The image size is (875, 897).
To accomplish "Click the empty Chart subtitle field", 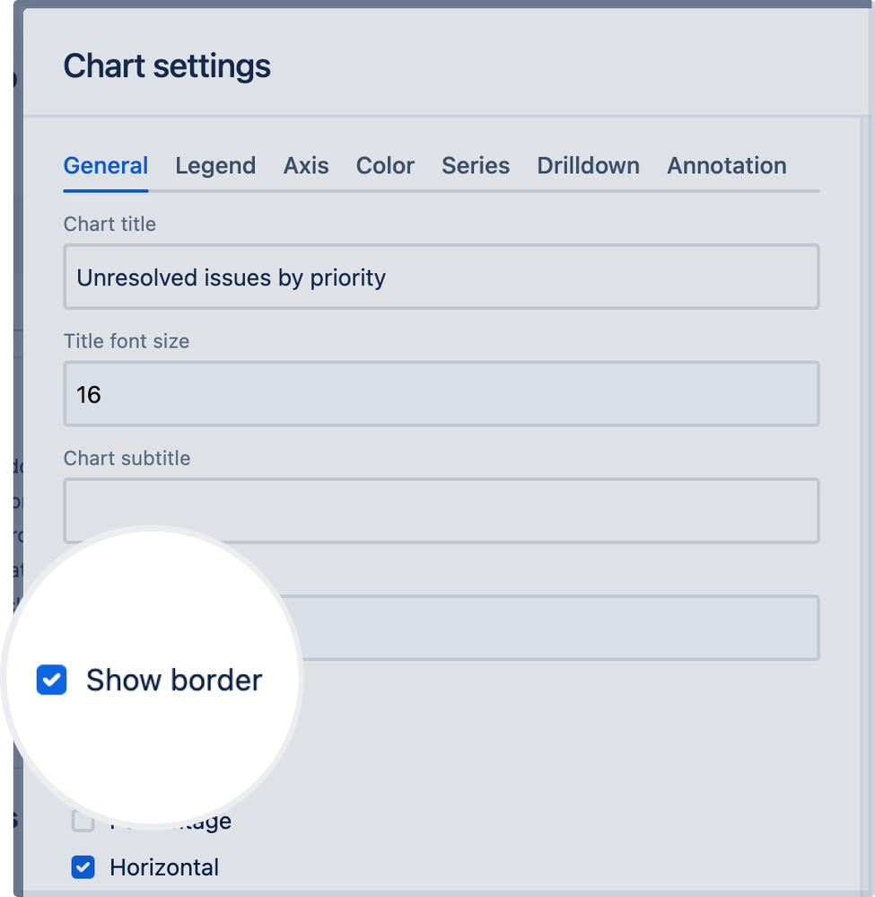I will click(x=440, y=510).
